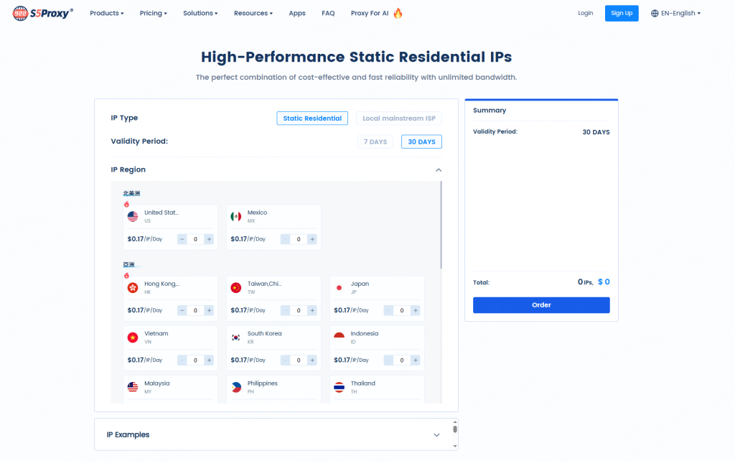735x461 pixels.
Task: Click the Mexico flag icon
Action: pyautogui.click(x=235, y=216)
